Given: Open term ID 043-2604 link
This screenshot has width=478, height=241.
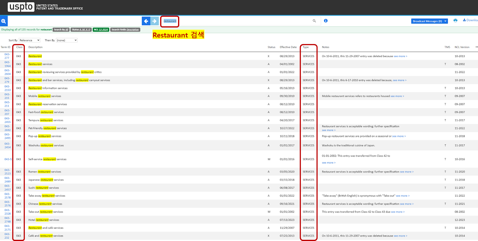Looking at the screenshot, I should pos(7,72).
